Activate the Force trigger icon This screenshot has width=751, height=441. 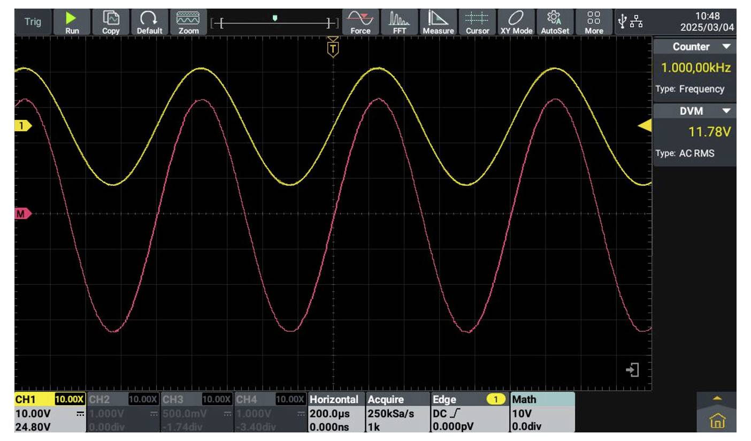(359, 17)
